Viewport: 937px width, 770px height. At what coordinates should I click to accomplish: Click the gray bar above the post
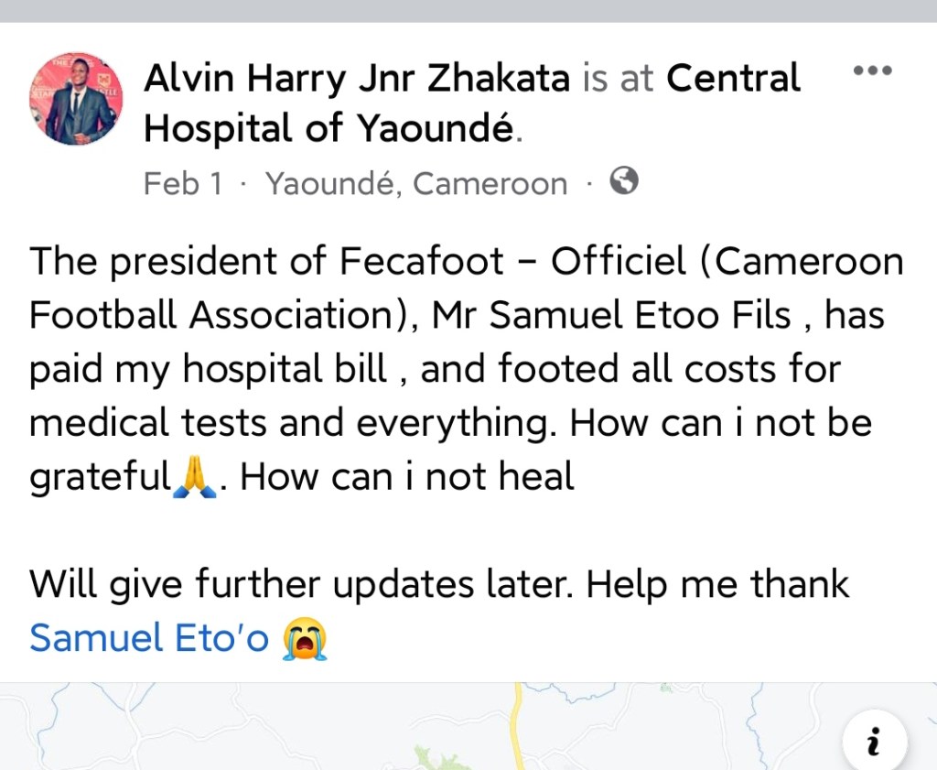pos(468,11)
